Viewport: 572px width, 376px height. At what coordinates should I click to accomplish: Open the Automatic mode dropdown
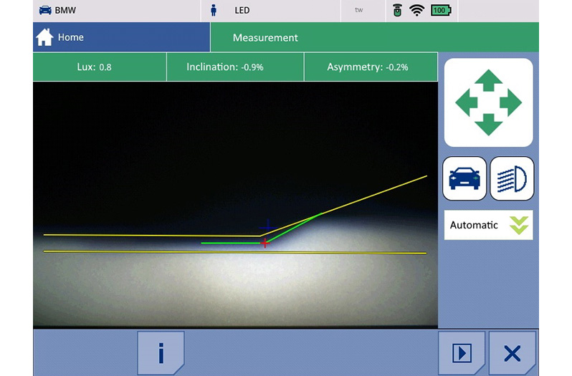pos(487,225)
